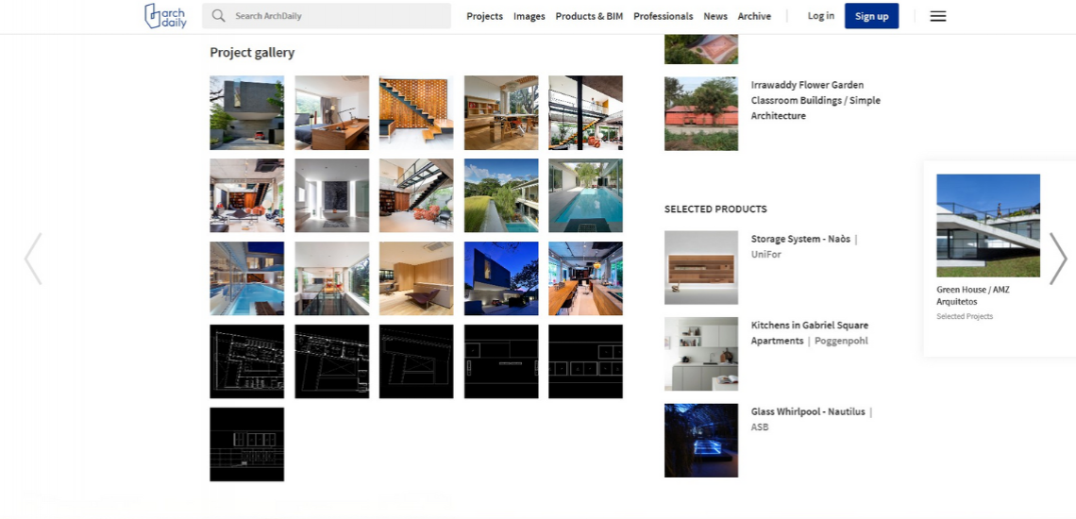Open the Products & BIM menu
Screen dimensions: 1076x519
pyautogui.click(x=589, y=16)
